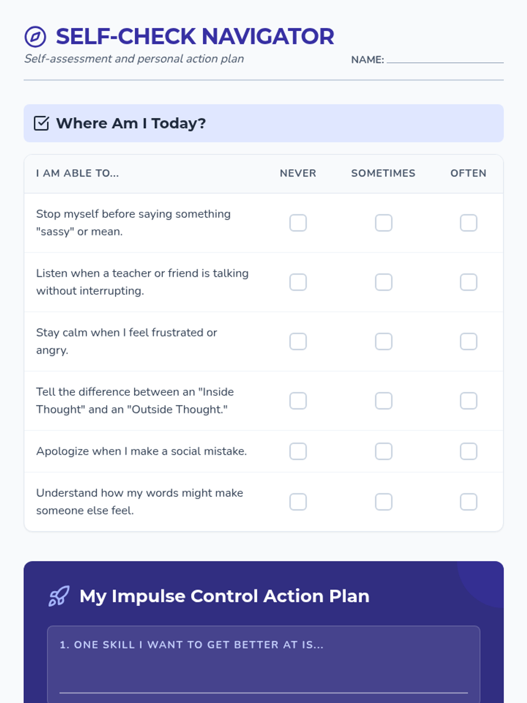527x703 pixels.
Task: Click the checkmark icon beside Where Am I Today?
Action: (41, 123)
